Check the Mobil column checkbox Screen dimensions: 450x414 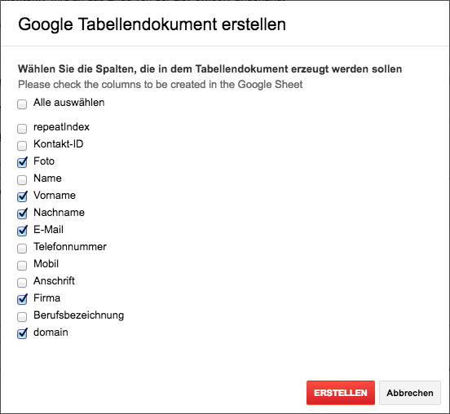[22, 265]
